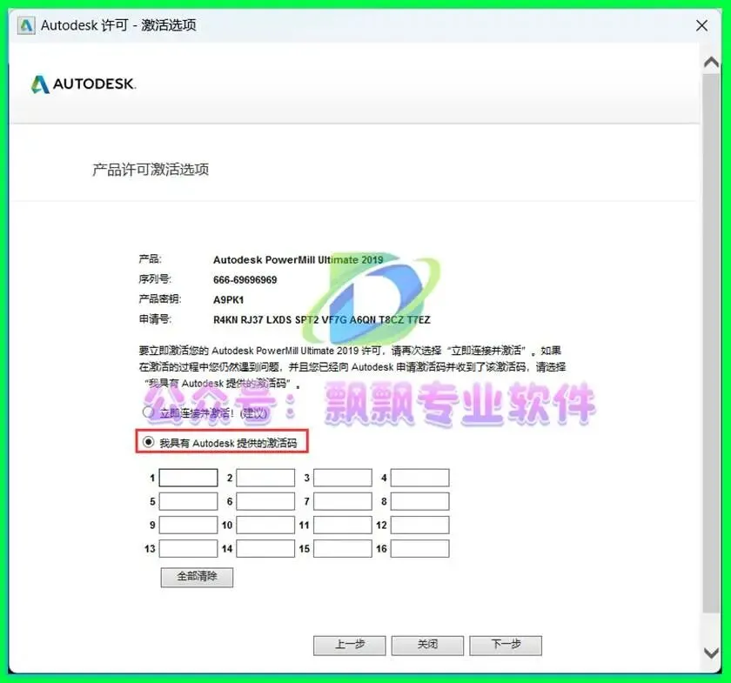The width and height of the screenshot is (731, 683).
Task: Focus activation code field 7
Action: coord(343,502)
